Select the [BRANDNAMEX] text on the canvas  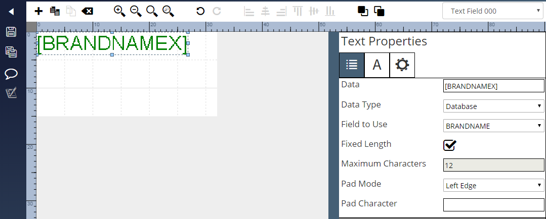(112, 44)
